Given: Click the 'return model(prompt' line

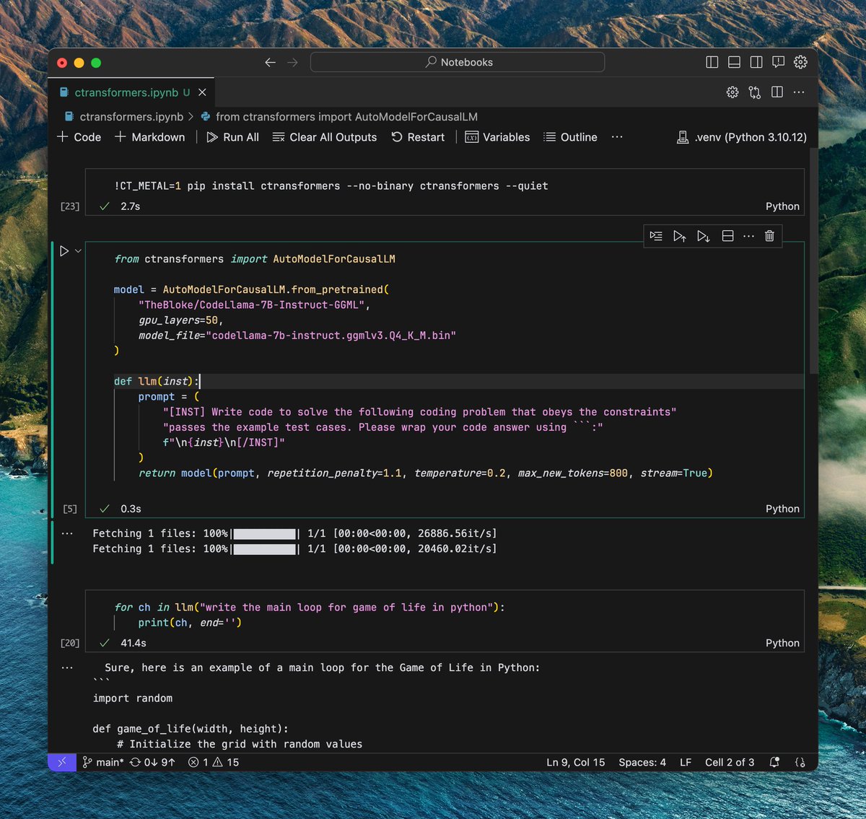Looking at the screenshot, I should point(425,473).
